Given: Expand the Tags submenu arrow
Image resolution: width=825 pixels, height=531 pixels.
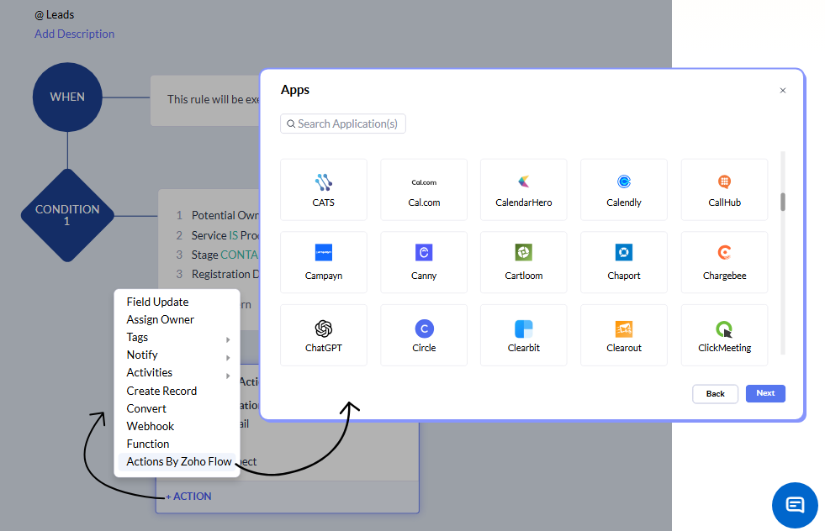Looking at the screenshot, I should (228, 339).
